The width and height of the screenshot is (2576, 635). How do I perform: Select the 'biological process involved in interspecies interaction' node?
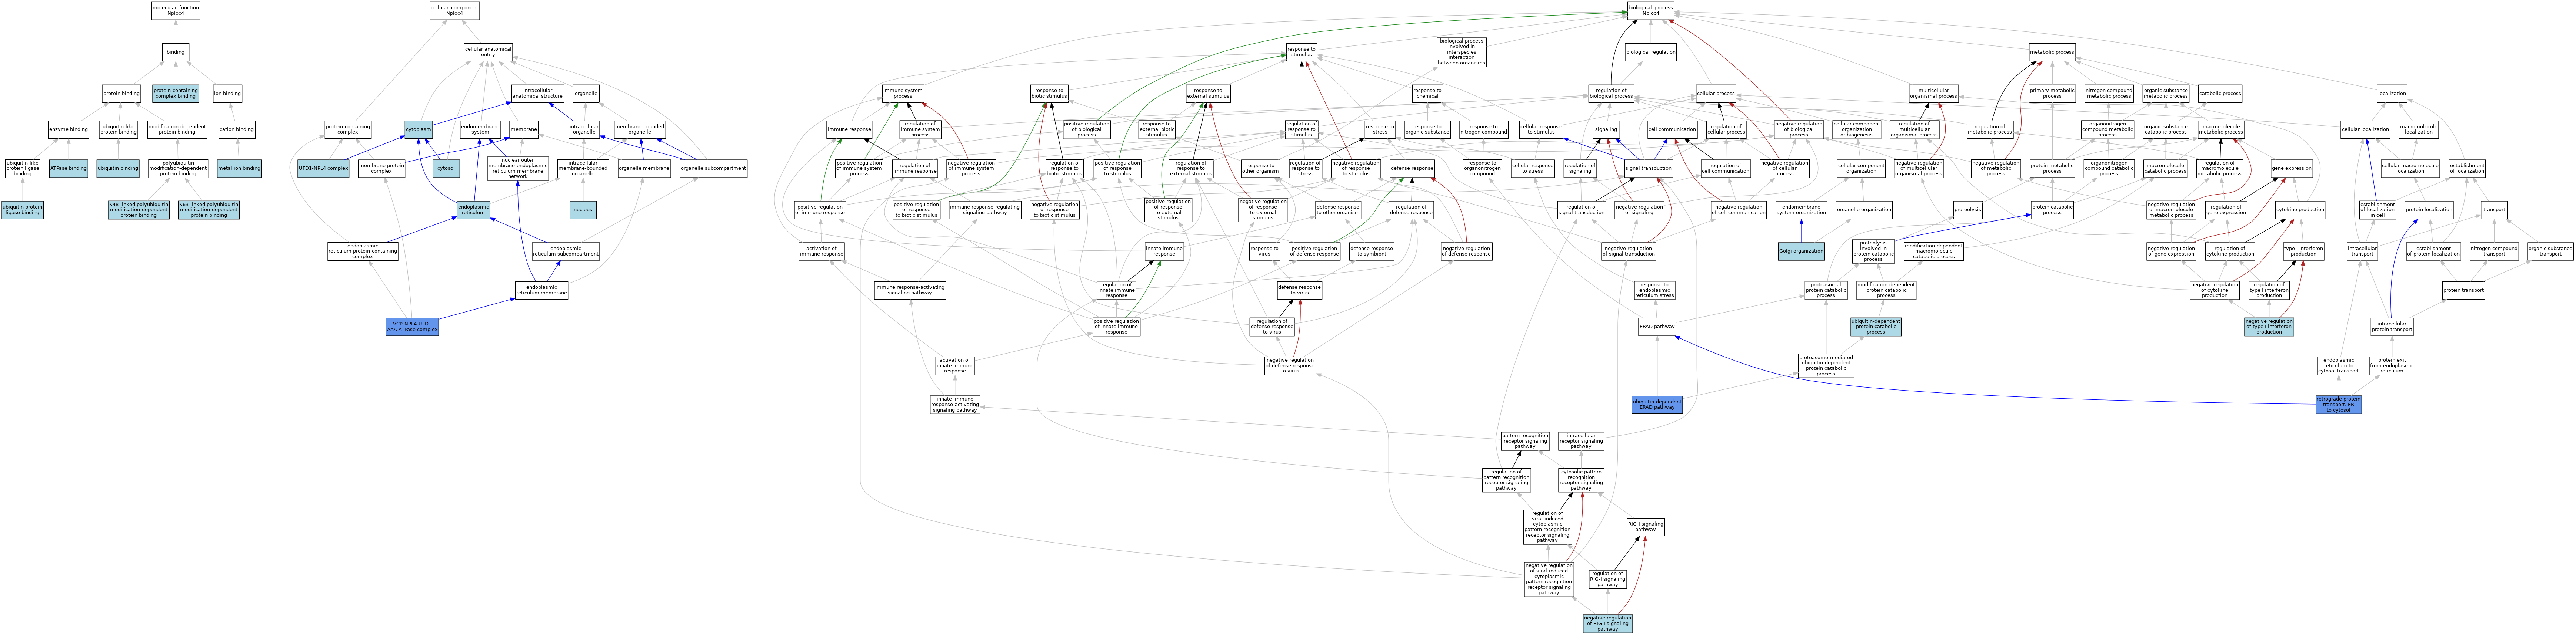coord(1461,52)
